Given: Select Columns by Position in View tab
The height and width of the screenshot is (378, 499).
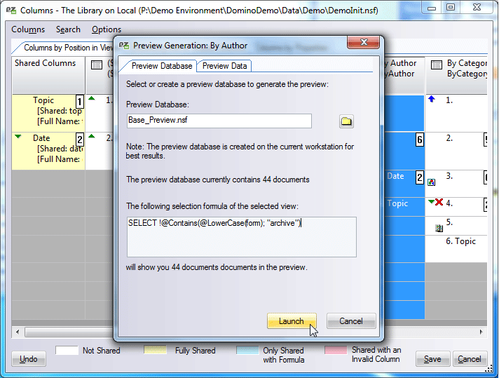Looking at the screenshot, I should click(x=68, y=48).
